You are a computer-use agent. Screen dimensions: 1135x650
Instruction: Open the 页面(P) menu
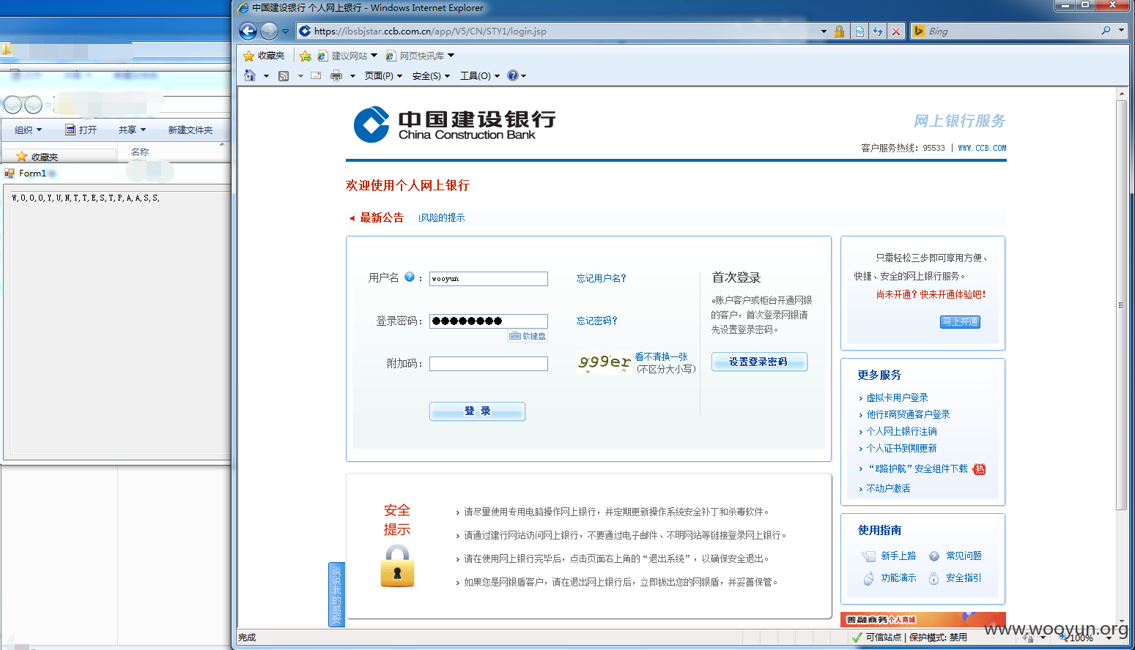pos(383,75)
